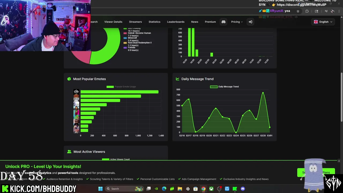Toggle the Active Viewer Count legend
This screenshot has width=343, height=193.
click(116, 159)
